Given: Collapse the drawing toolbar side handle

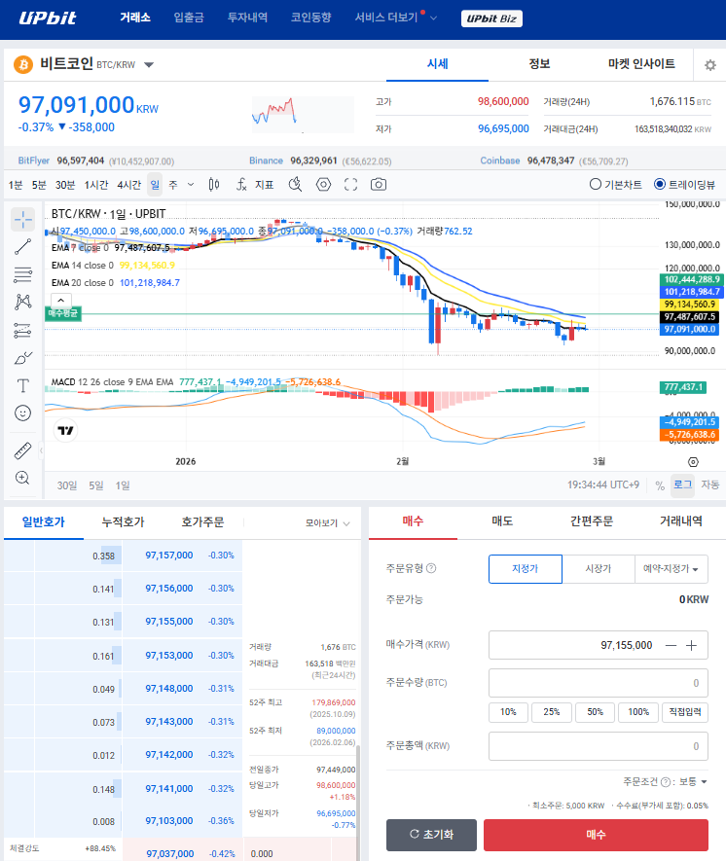Looking at the screenshot, I should coord(41,450).
